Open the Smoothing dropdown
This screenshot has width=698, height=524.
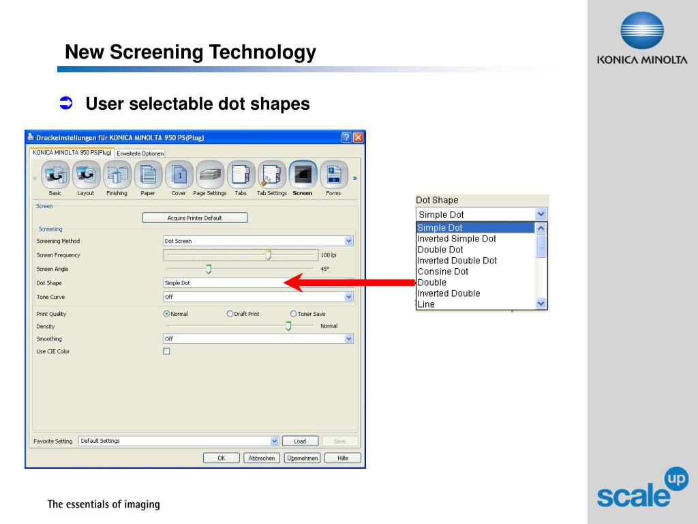point(258,338)
